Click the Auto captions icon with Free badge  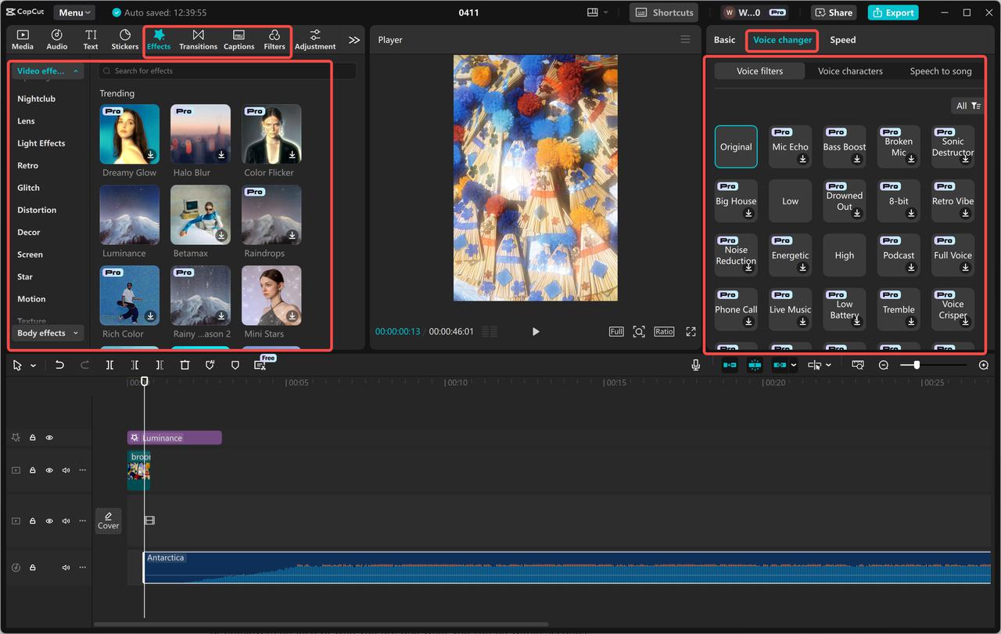click(x=261, y=366)
